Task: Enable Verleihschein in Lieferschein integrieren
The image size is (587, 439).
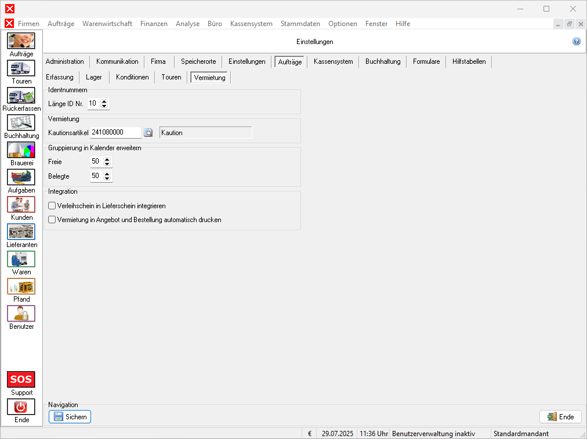Action: pyautogui.click(x=52, y=206)
